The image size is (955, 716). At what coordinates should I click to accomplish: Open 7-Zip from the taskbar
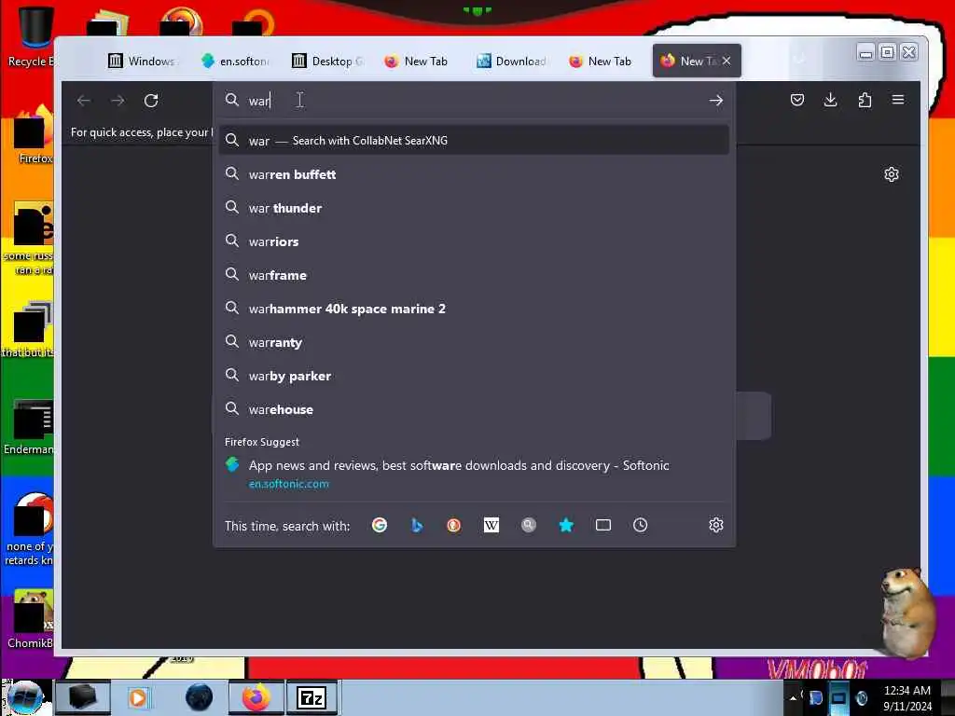[311, 697]
